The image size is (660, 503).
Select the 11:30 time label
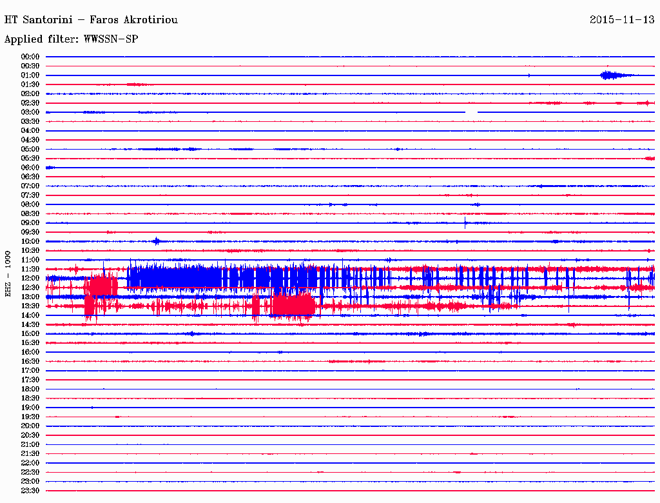[x=30, y=269]
